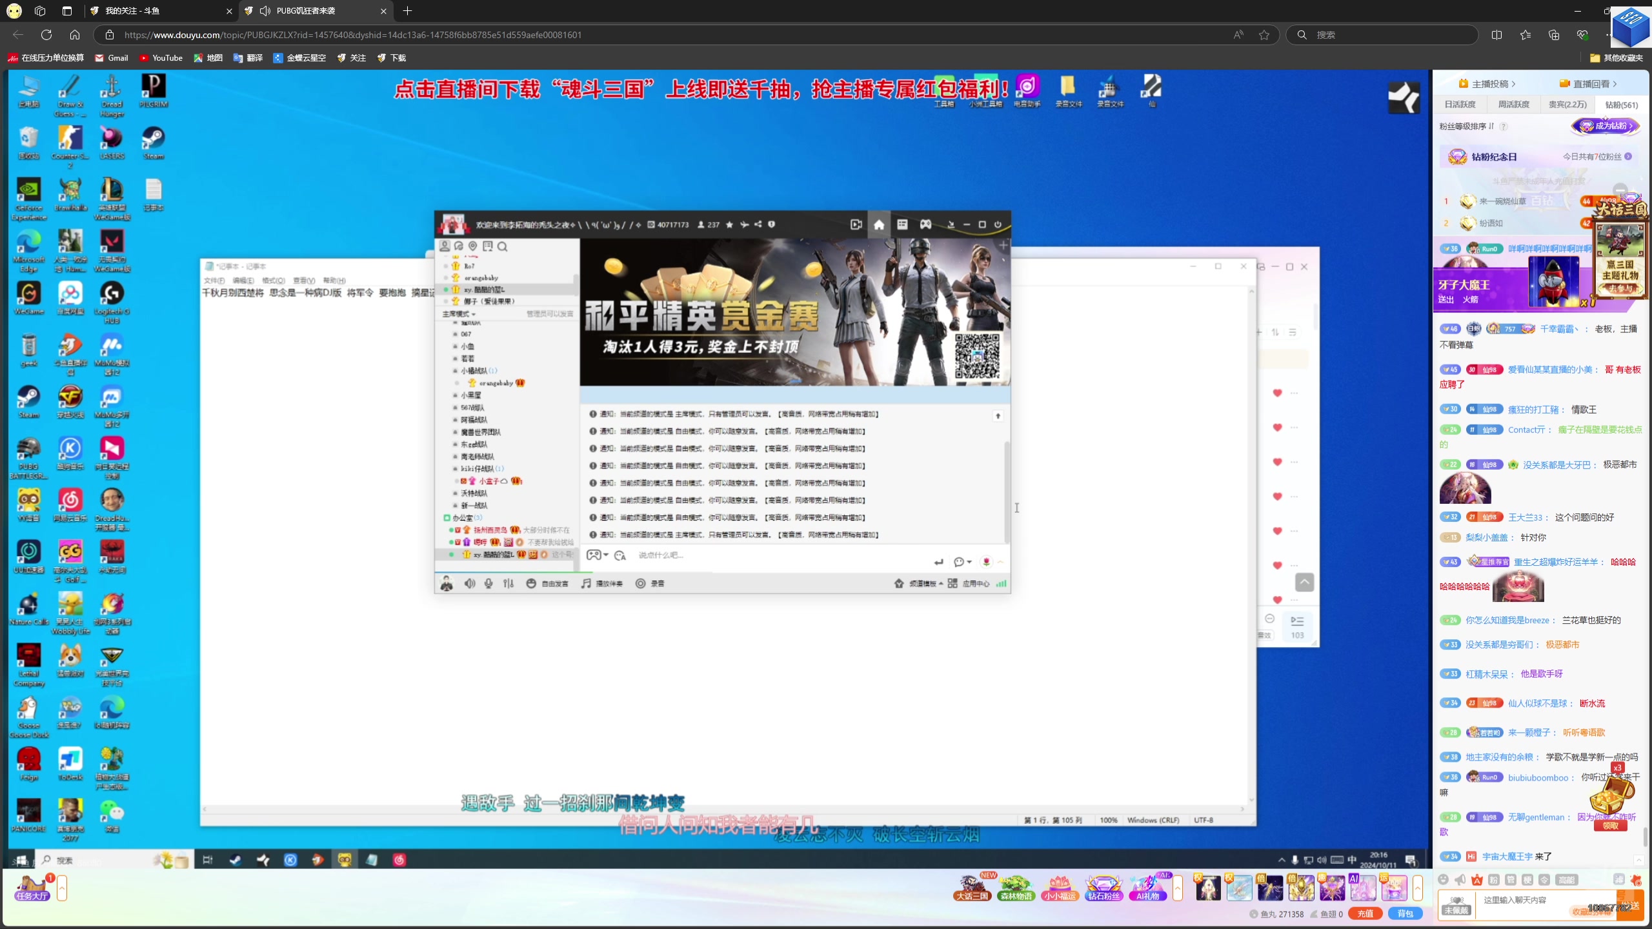Image resolution: width=1652 pixels, height=929 pixels.
Task: Switch to the 我的关注 - 斗鱼 tab
Action: click(x=160, y=11)
